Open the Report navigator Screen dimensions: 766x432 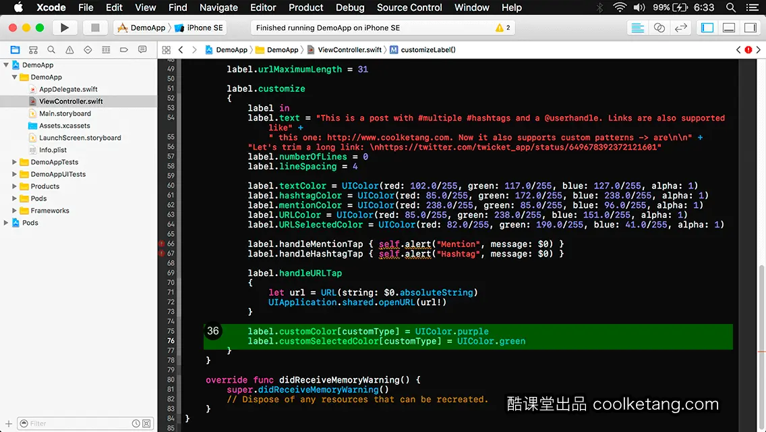point(142,50)
